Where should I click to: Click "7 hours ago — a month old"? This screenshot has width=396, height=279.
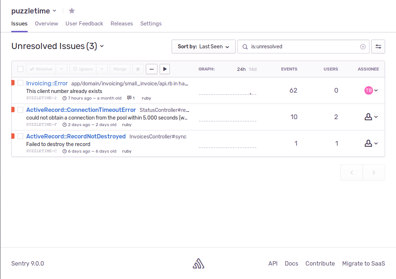(x=95, y=98)
